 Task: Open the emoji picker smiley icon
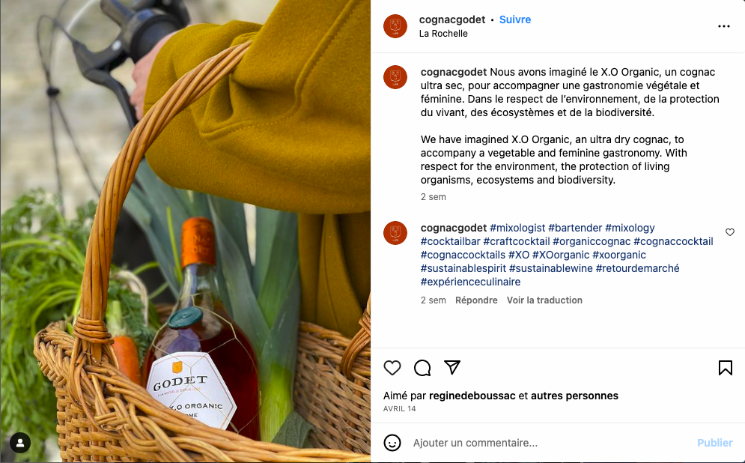(392, 443)
